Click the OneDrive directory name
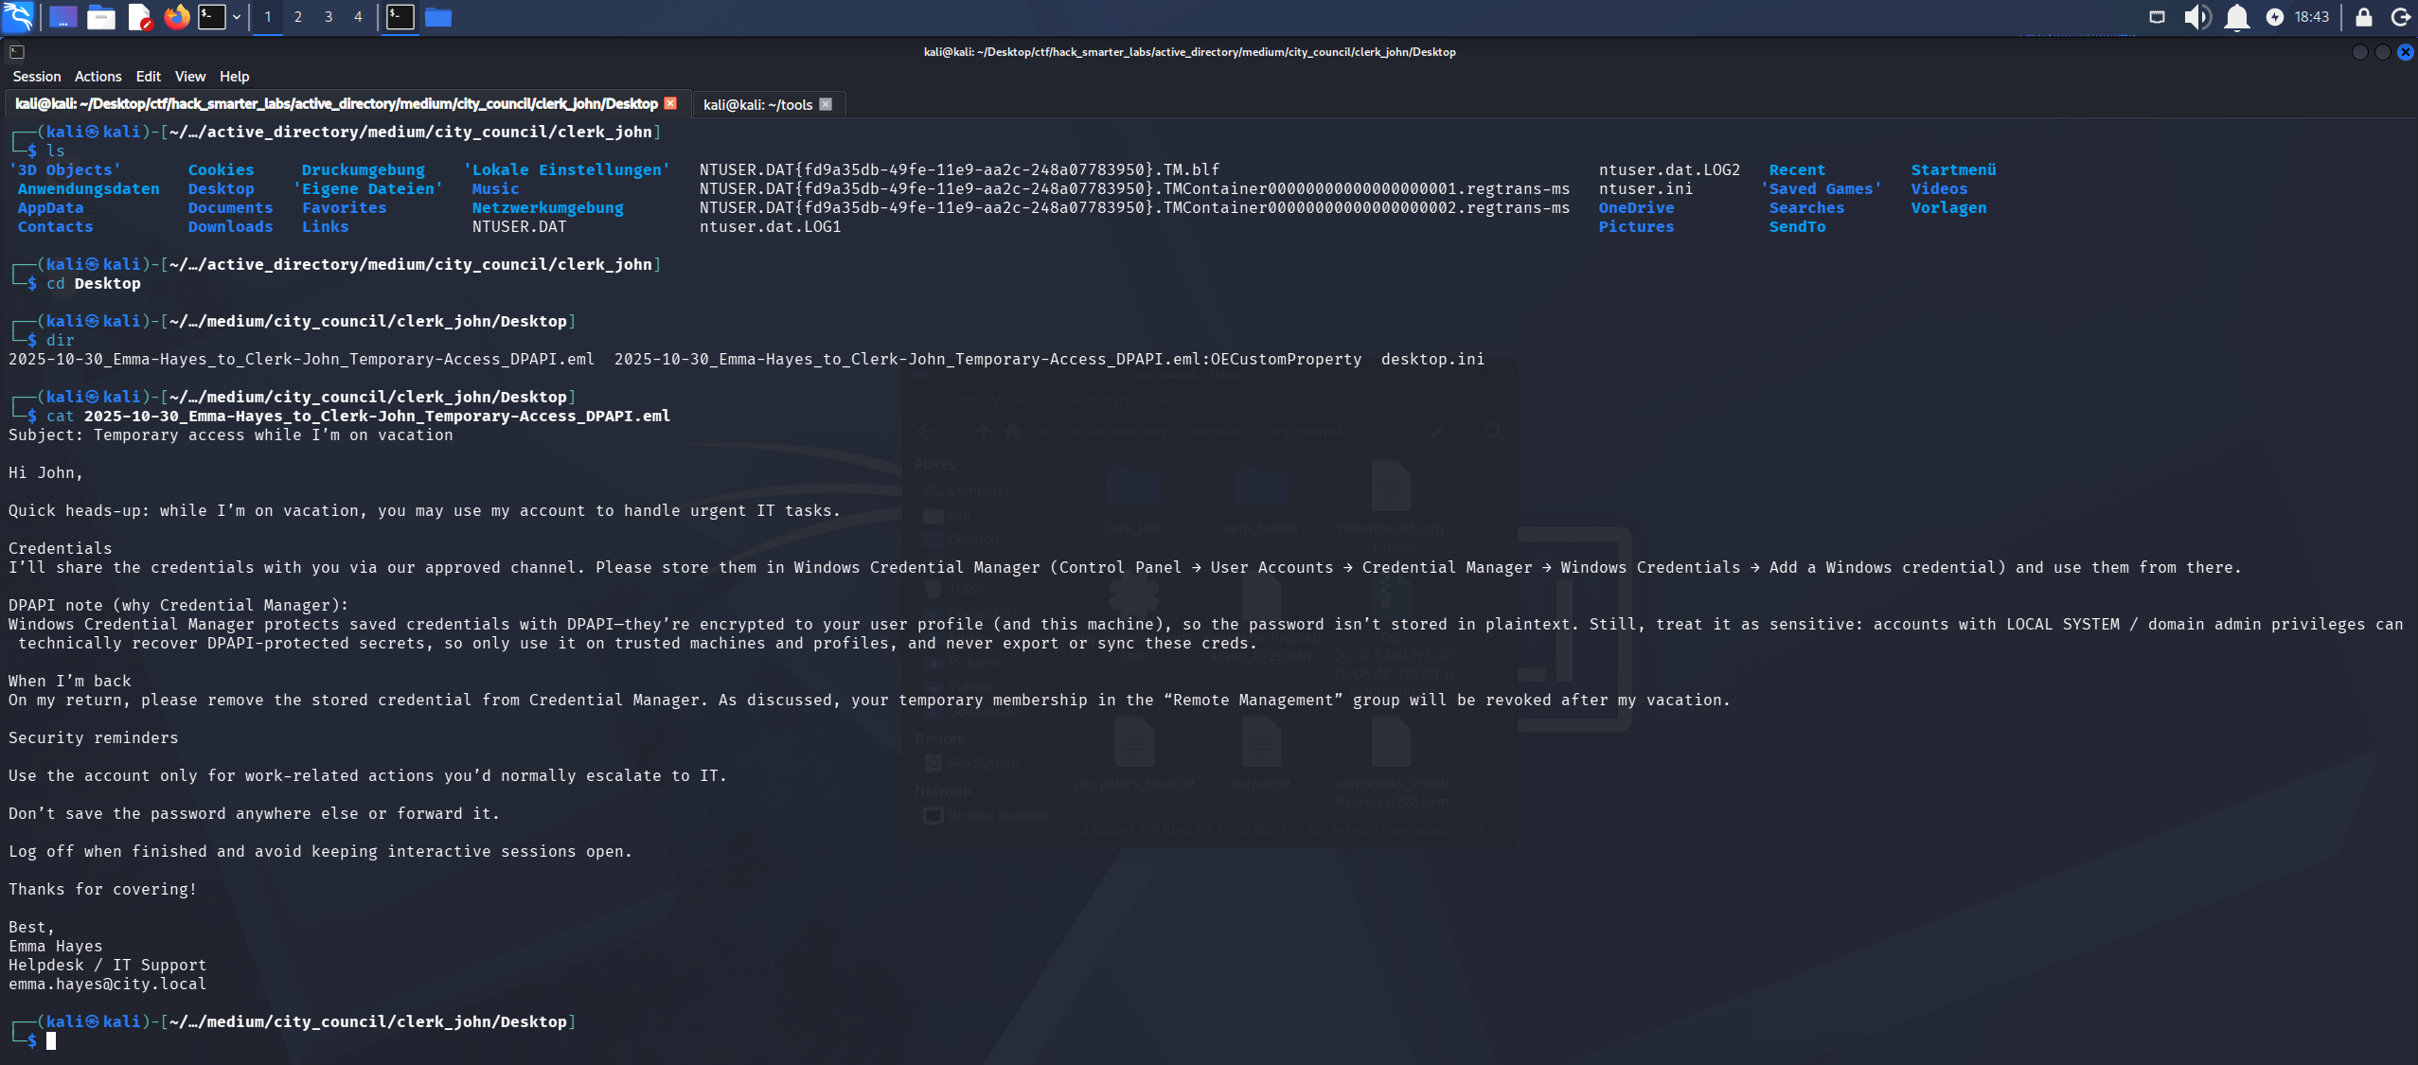2418x1065 pixels. (x=1636, y=208)
